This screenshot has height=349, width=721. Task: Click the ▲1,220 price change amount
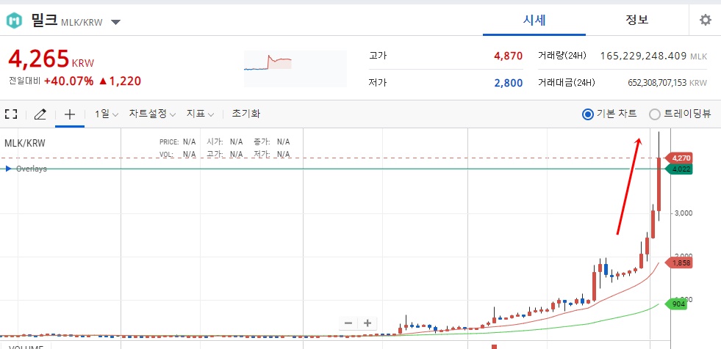coord(120,81)
